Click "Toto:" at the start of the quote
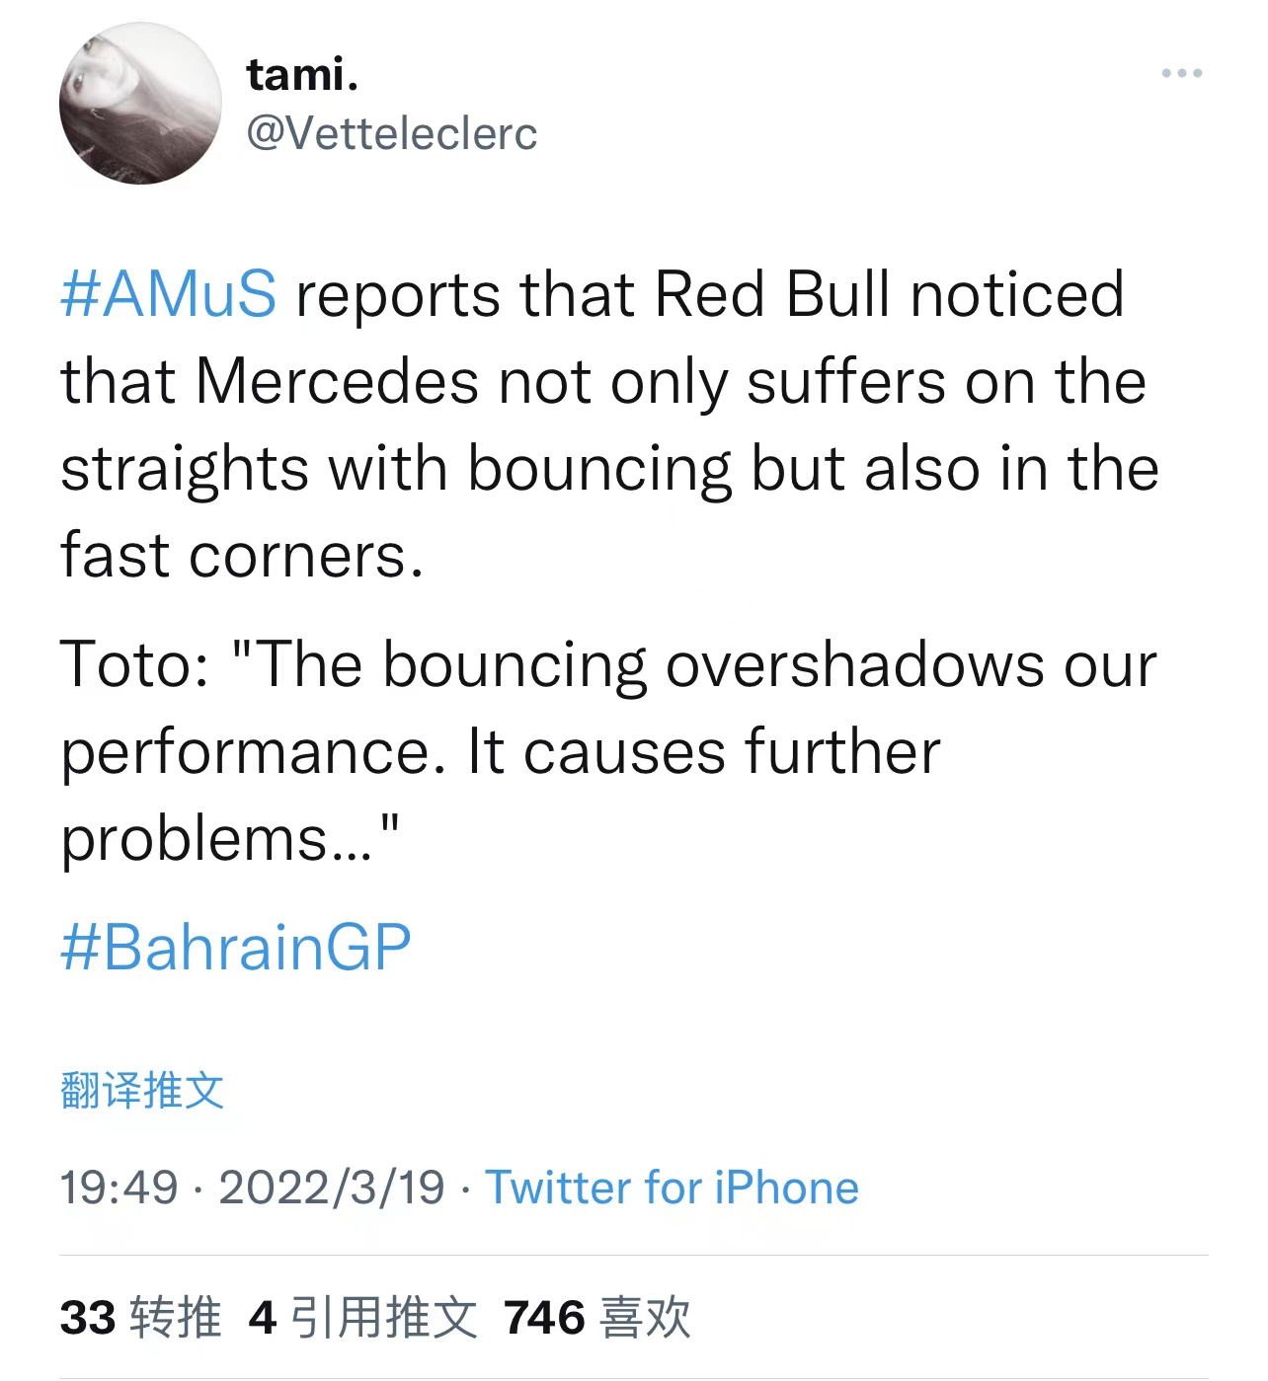The image size is (1268, 1381). [134, 664]
